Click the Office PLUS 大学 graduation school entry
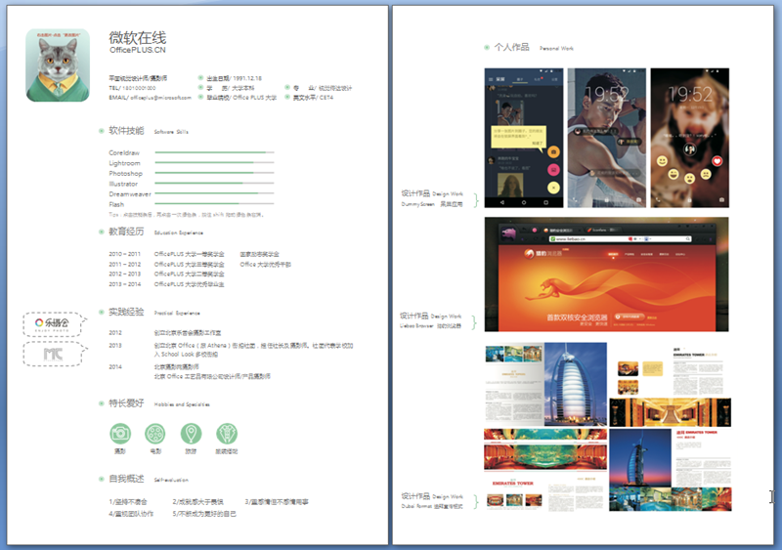This screenshot has width=782, height=550. tap(241, 98)
